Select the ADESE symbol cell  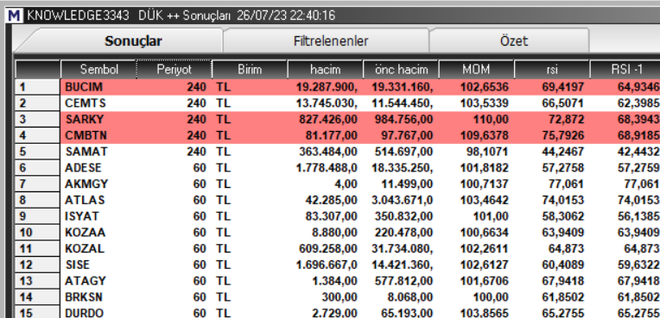click(83, 168)
